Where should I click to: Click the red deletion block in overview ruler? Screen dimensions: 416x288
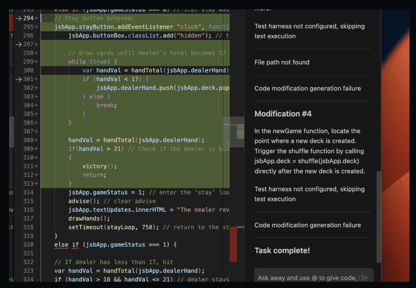coord(233,244)
